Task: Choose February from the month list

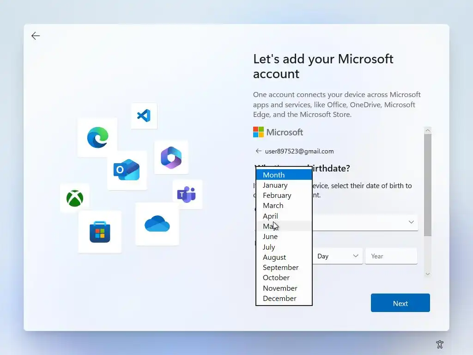Action: point(284,196)
